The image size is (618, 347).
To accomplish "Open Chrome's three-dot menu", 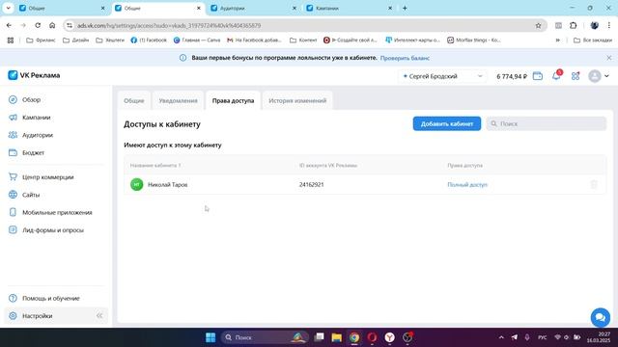I will [609, 26].
